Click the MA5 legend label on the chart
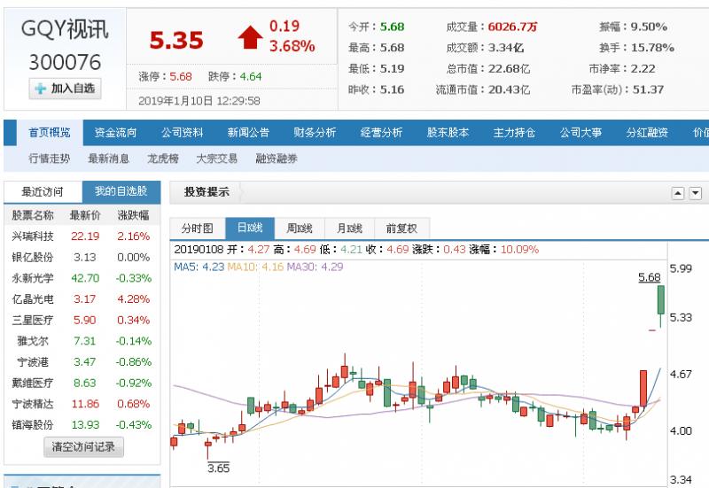Viewport: 709px width, 488px height. (199, 267)
